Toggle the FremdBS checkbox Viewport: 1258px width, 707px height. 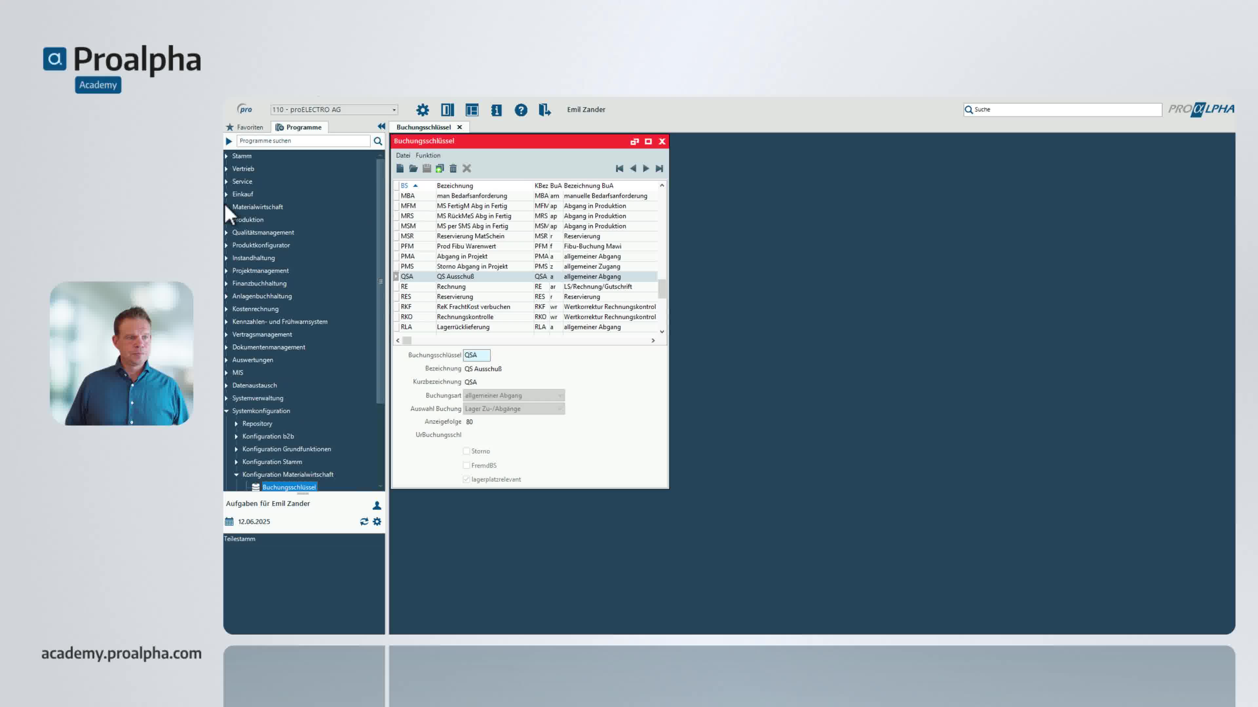point(467,465)
